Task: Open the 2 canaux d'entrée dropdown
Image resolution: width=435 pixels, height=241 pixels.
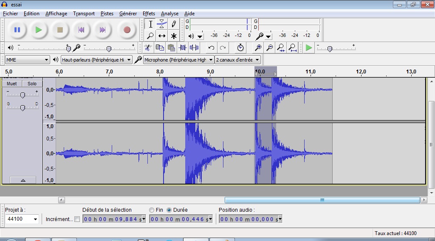Action: pyautogui.click(x=238, y=59)
